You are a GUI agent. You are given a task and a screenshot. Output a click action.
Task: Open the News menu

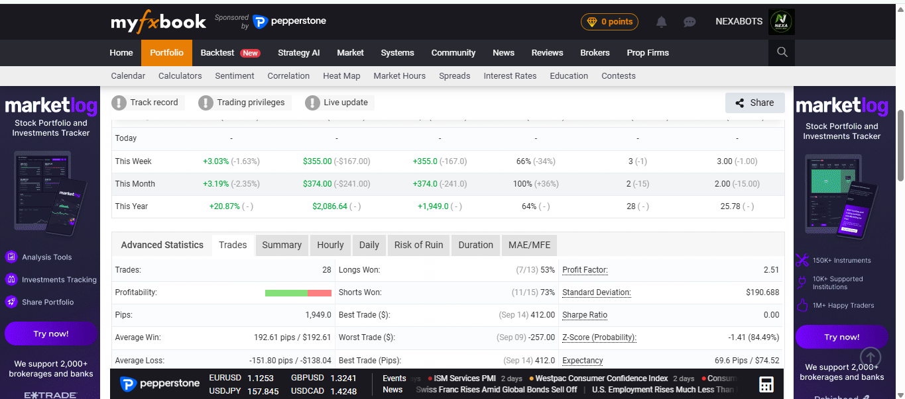pyautogui.click(x=503, y=53)
